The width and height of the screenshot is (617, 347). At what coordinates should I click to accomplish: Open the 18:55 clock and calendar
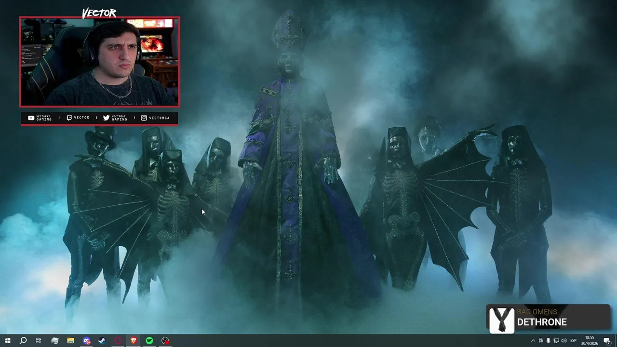coord(589,341)
